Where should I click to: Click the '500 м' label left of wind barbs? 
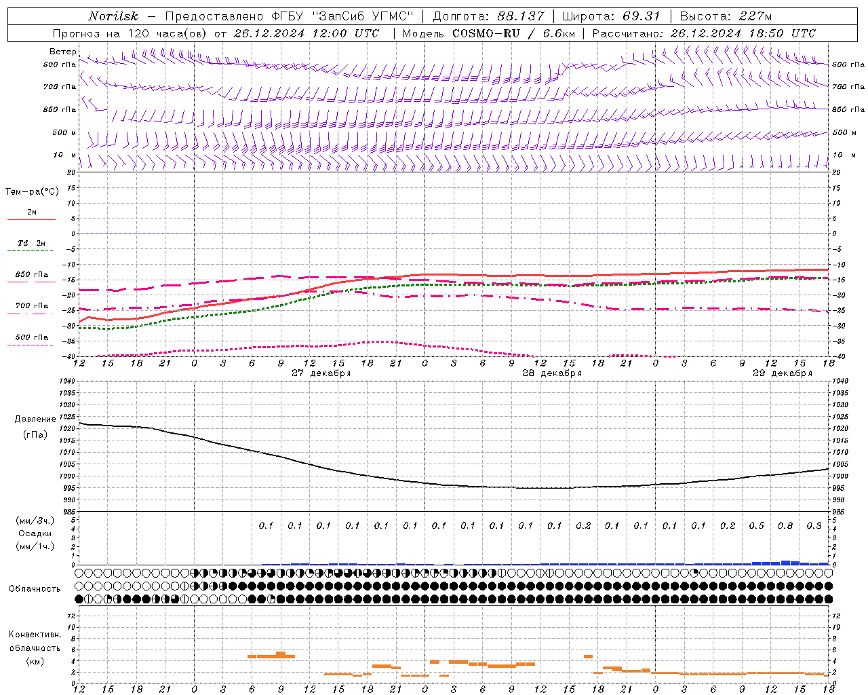coord(64,132)
